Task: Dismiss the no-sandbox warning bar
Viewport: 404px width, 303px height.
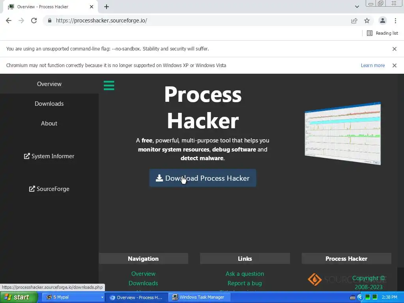Action: (x=395, y=49)
